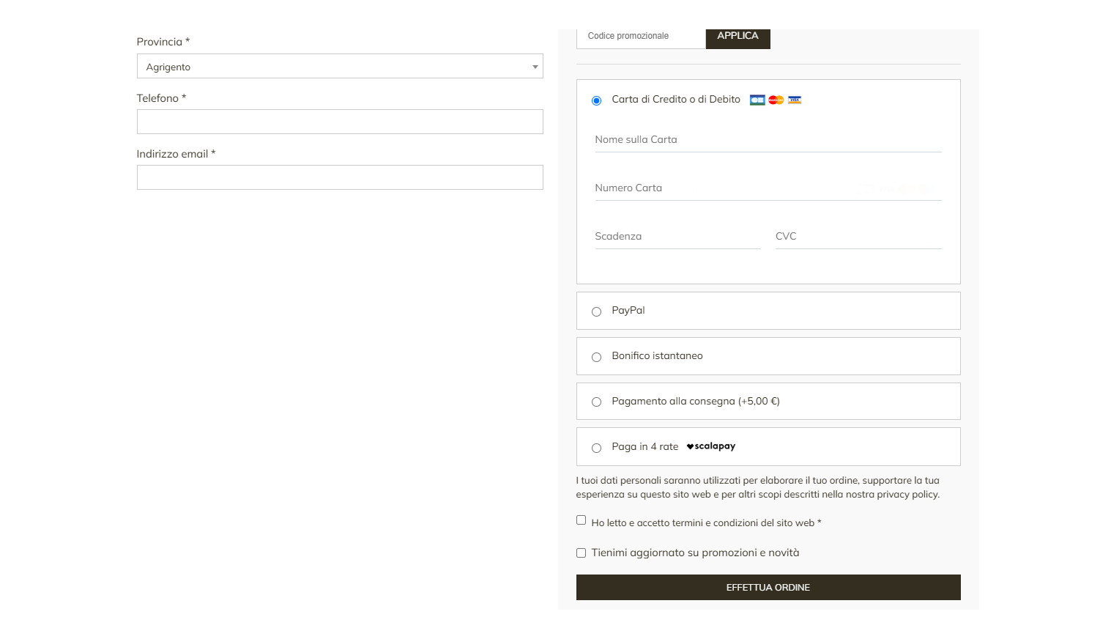Image resolution: width=1111 pixels, height=639 pixels.
Task: Click the Nome sulla Carta field
Action: [x=768, y=140]
